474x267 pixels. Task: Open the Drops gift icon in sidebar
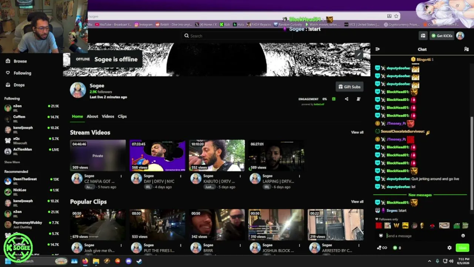coord(8,85)
